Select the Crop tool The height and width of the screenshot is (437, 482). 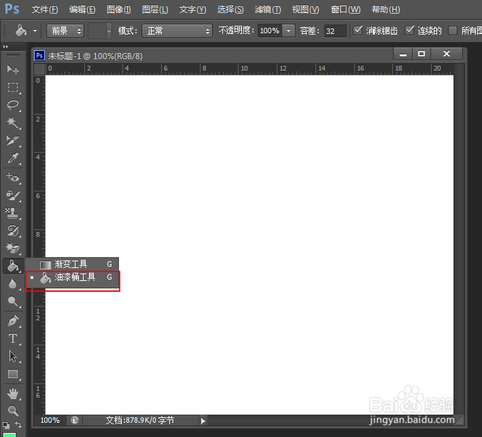pyautogui.click(x=13, y=140)
